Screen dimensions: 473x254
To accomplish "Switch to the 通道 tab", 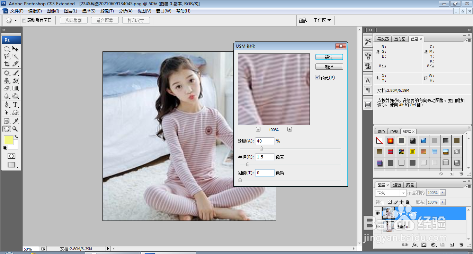I will click(397, 185).
